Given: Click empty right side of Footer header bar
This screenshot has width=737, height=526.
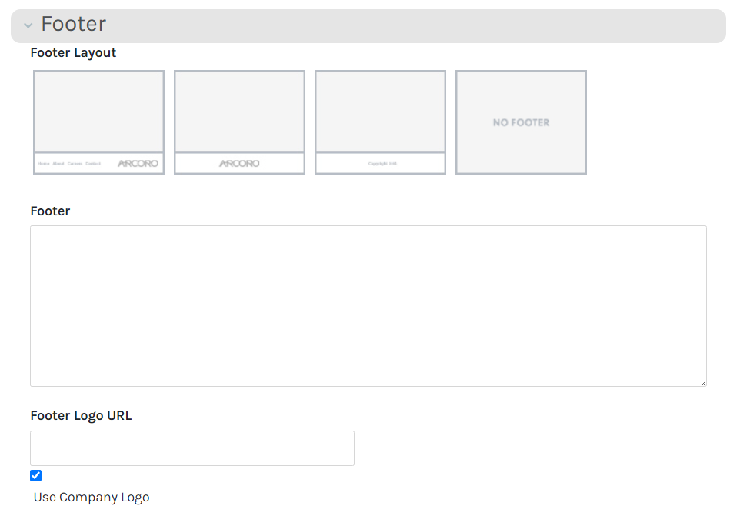Looking at the screenshot, I should [x=539, y=25].
